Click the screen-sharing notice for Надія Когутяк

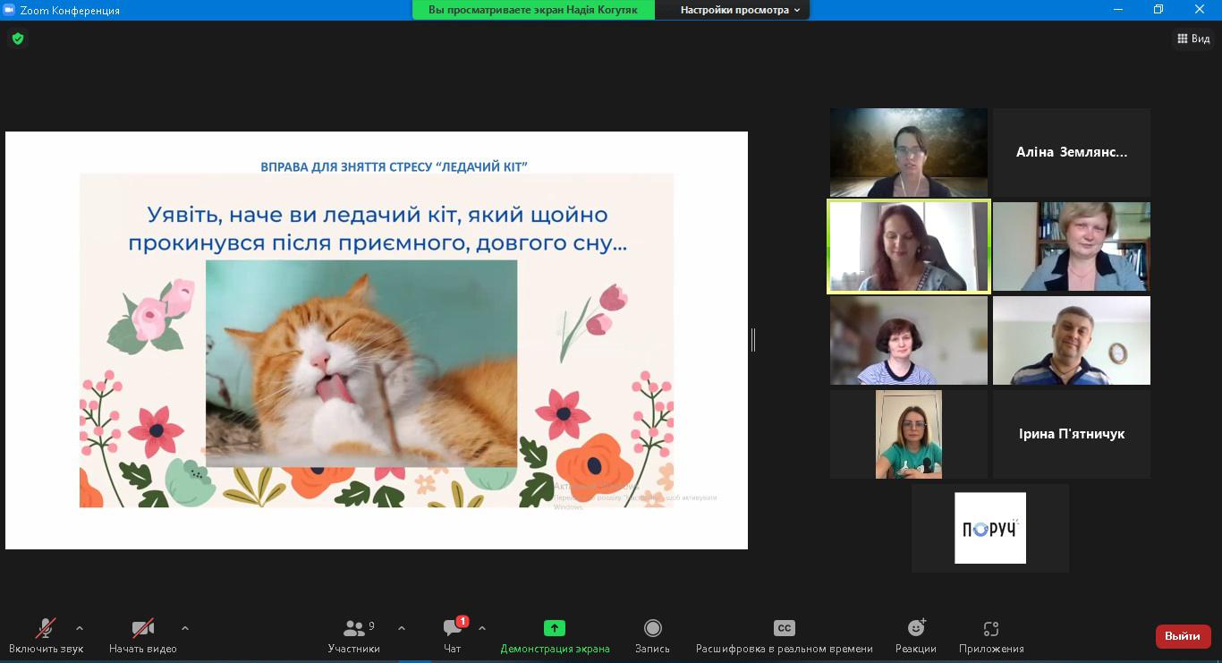point(533,10)
